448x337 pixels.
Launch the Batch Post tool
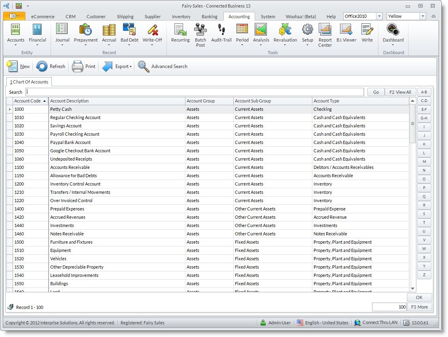coord(200,35)
